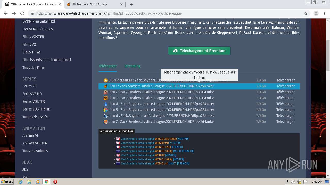330x185 pixels.
Task: Open Lien 4 file name link
Action: tap(161, 104)
